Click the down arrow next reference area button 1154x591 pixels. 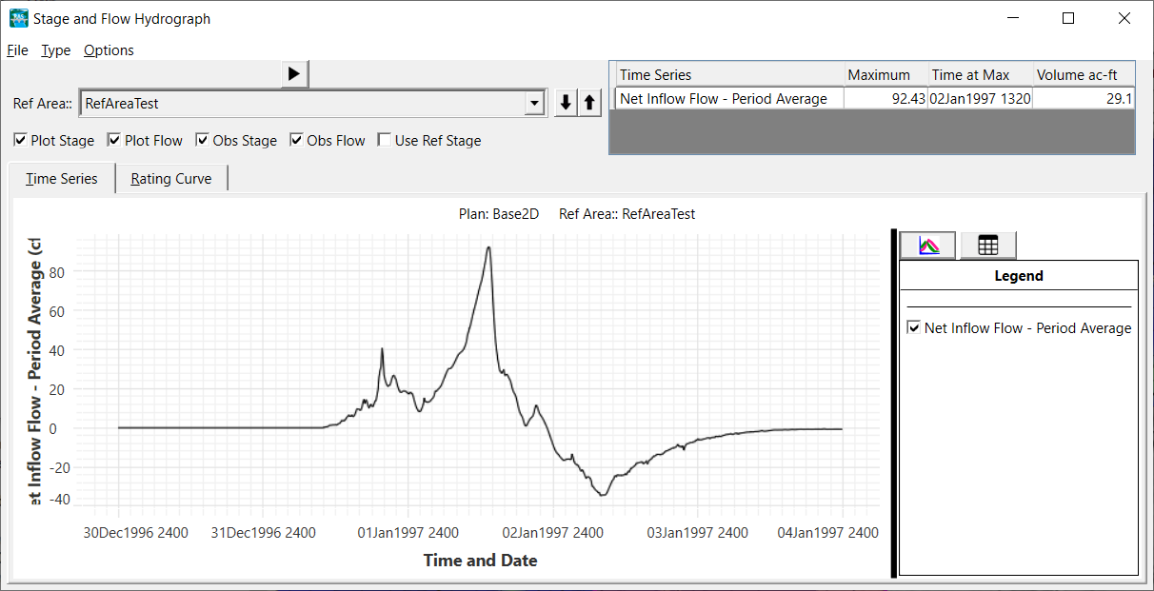click(566, 104)
